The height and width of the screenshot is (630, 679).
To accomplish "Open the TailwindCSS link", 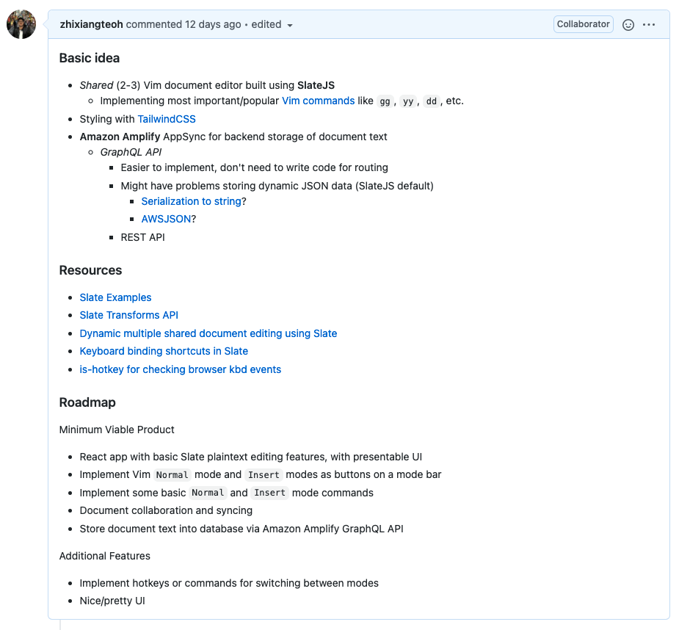I will (x=167, y=119).
